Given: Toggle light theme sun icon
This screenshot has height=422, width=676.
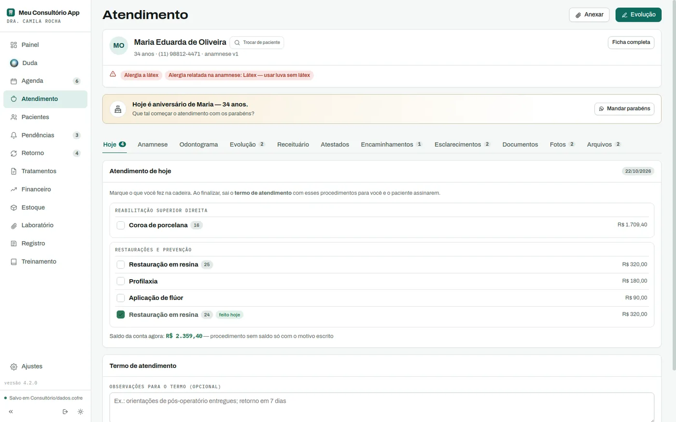Looking at the screenshot, I should 80,412.
